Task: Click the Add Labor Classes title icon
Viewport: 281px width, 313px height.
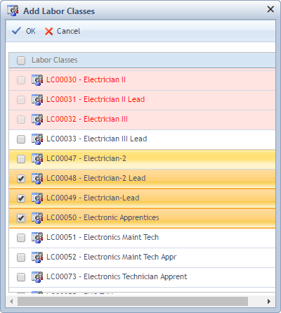Action: (13, 11)
